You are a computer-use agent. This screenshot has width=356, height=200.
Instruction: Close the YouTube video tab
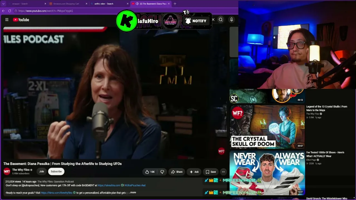169,4
